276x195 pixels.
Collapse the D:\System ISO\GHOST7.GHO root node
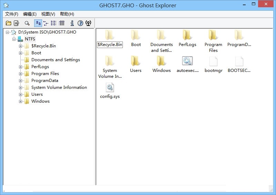(x=7, y=32)
